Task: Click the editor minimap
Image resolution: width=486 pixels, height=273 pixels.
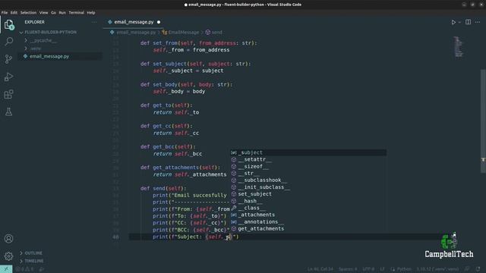Action: coord(459,46)
